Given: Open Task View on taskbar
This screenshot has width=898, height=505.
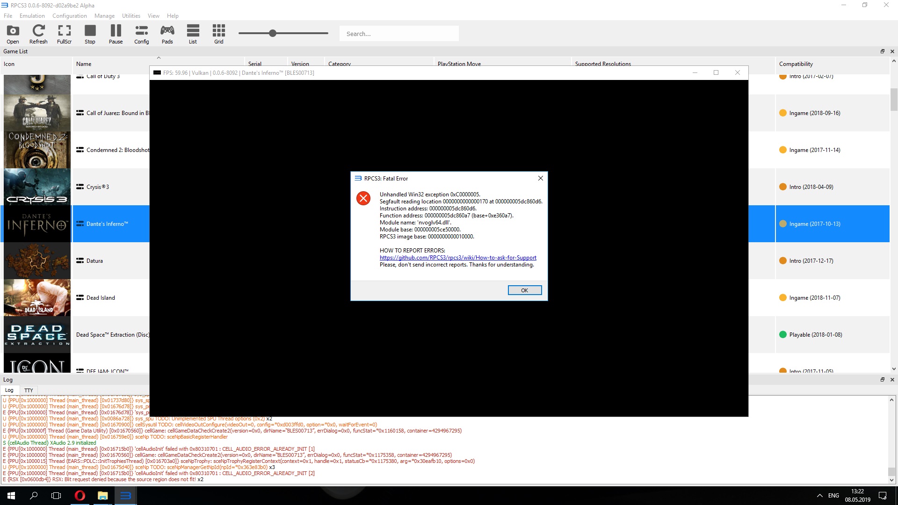Looking at the screenshot, I should coord(56,495).
